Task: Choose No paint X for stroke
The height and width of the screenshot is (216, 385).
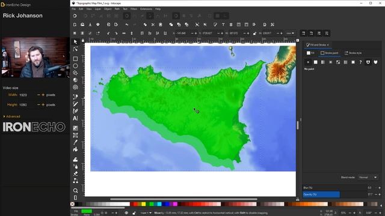Action: click(x=308, y=62)
